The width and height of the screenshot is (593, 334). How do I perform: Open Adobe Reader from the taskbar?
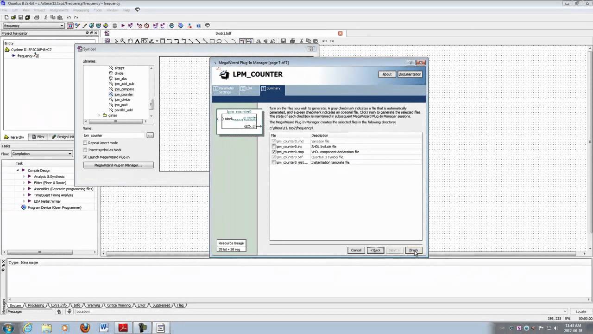[123, 328]
